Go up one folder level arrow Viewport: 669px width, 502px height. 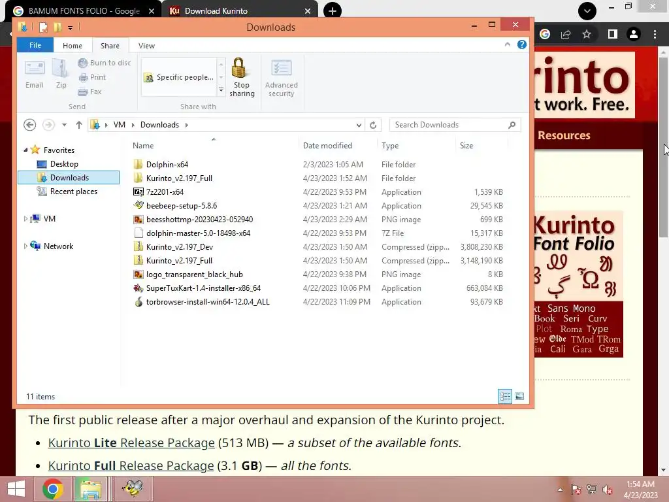pos(79,125)
